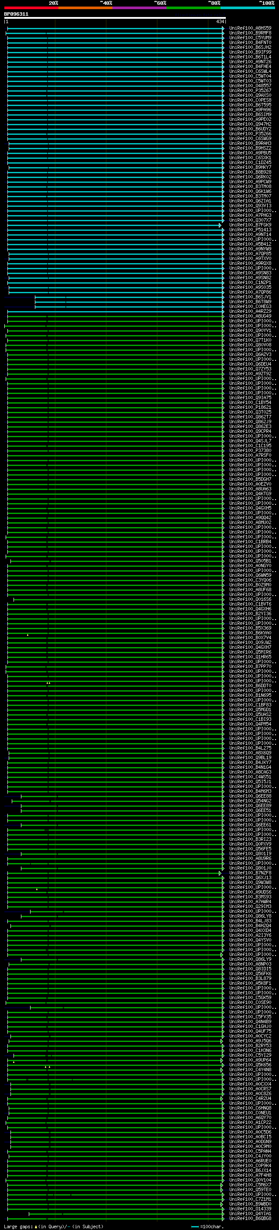Viewport: 279px width, 1230px height.
Task: Click the UniRef100_B6QBG8 label
Action: click(x=250, y=1218)
